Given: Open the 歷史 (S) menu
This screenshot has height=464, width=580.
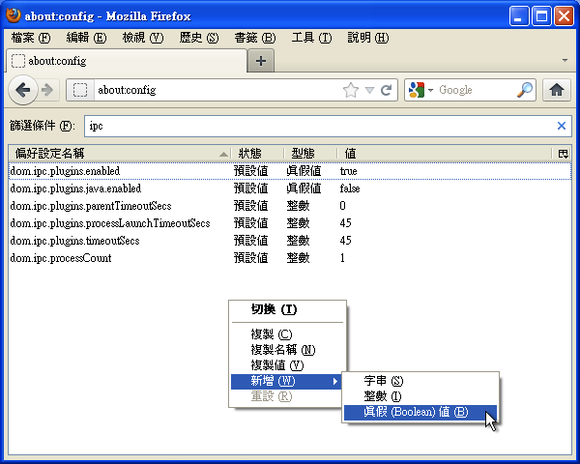Looking at the screenshot, I should 199,38.
